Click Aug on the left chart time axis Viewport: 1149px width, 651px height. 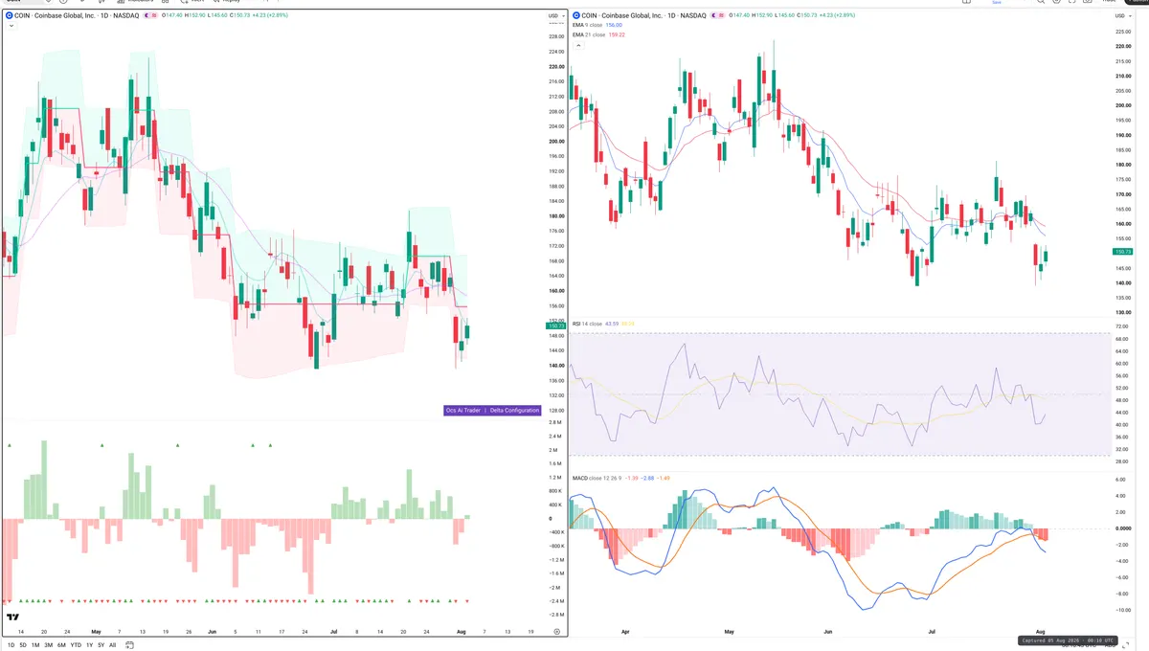tap(463, 632)
